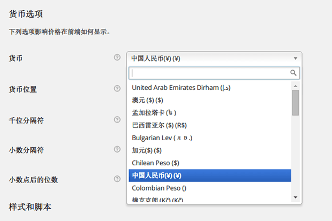Click the selected currency box 中国人民币(¥)
The width and height of the screenshot is (332, 221).
click(214, 58)
